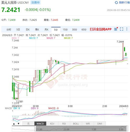Open the fullscreen chart icon

pos(121,29)
